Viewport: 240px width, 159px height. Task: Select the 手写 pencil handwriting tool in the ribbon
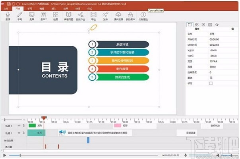(x=19, y=16)
